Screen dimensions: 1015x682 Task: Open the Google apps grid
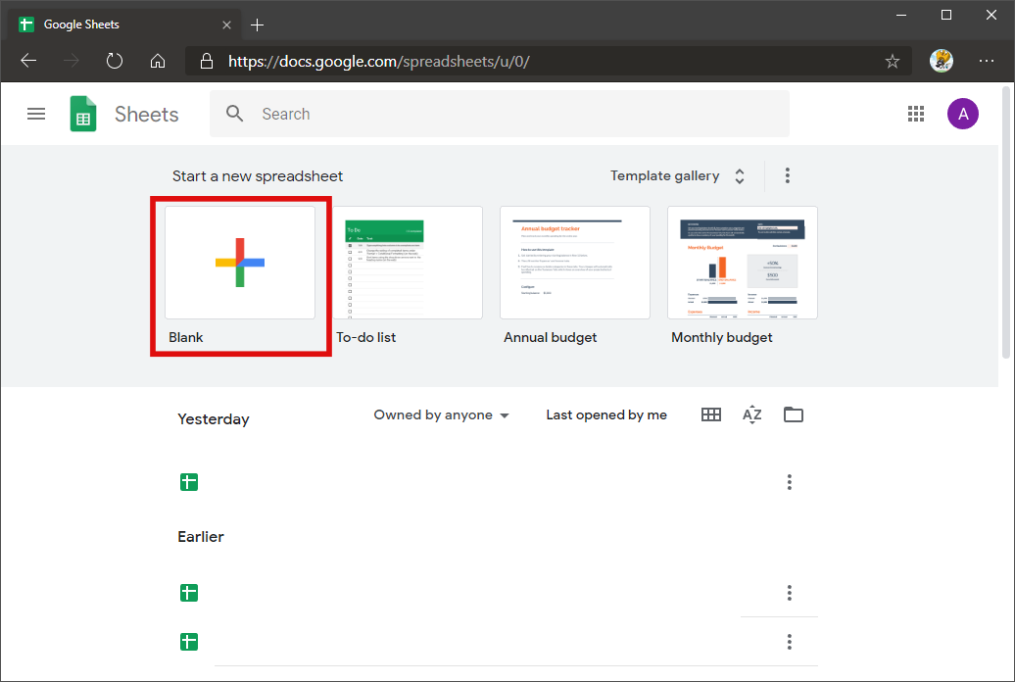point(915,114)
